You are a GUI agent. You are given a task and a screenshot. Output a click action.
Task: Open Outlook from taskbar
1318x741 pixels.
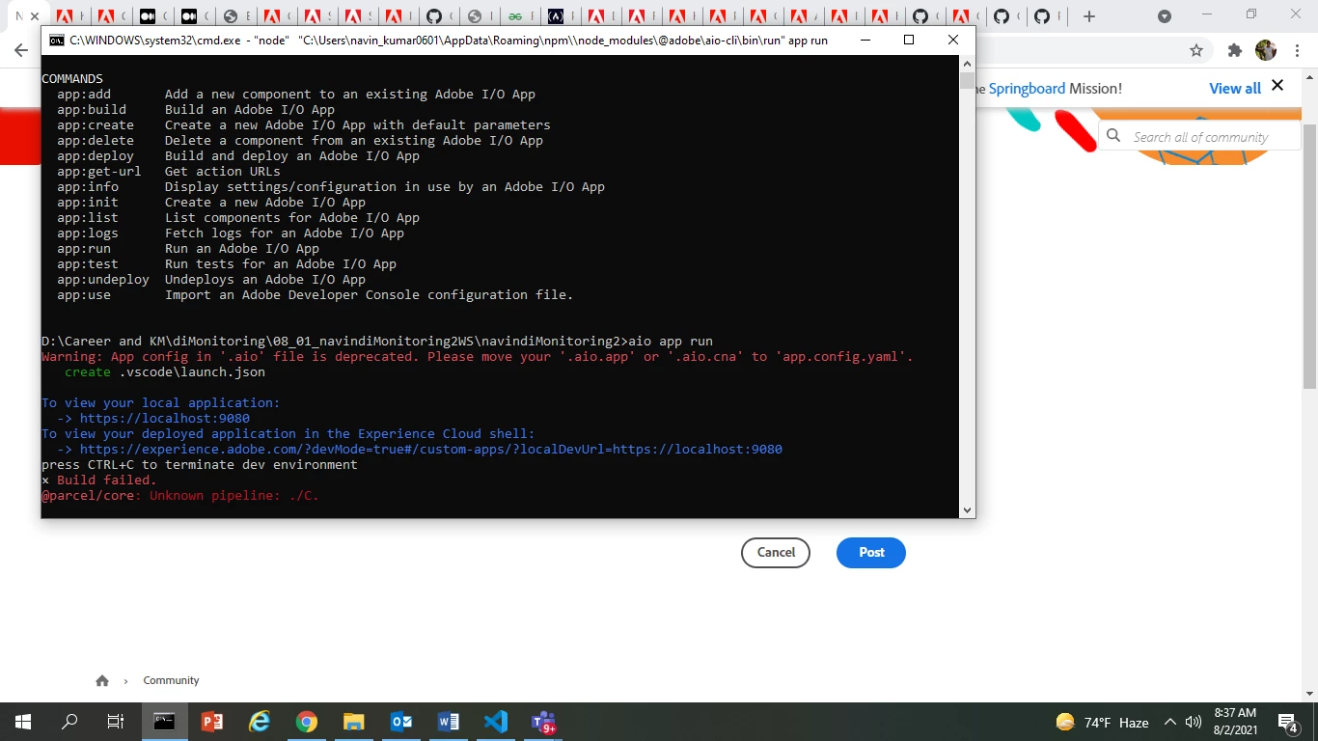[401, 722]
